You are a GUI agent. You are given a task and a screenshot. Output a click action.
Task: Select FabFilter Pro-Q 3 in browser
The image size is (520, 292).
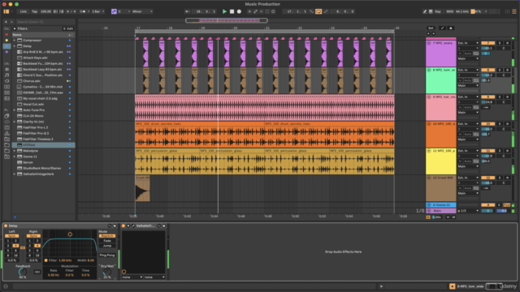43,133
